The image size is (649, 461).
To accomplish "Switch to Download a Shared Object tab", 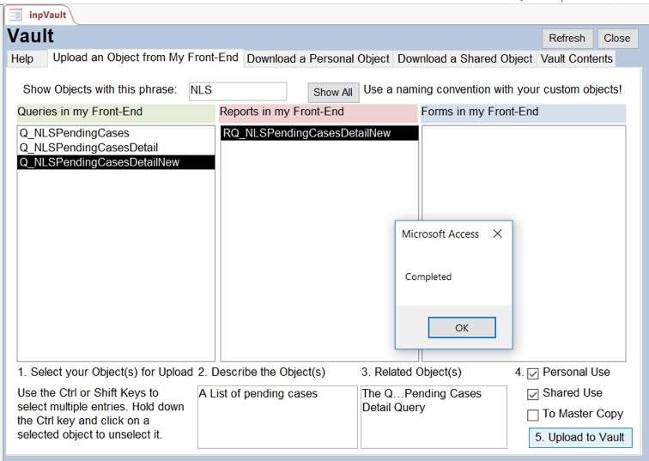I will click(465, 58).
